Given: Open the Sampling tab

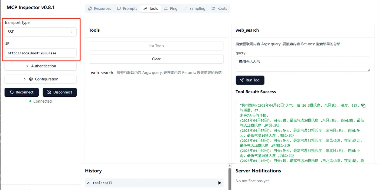Looking at the screenshot, I should click(194, 8).
